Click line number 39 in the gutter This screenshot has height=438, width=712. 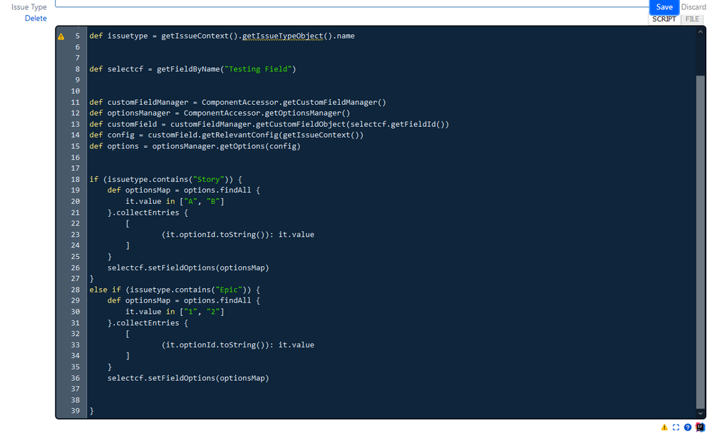pos(74,410)
